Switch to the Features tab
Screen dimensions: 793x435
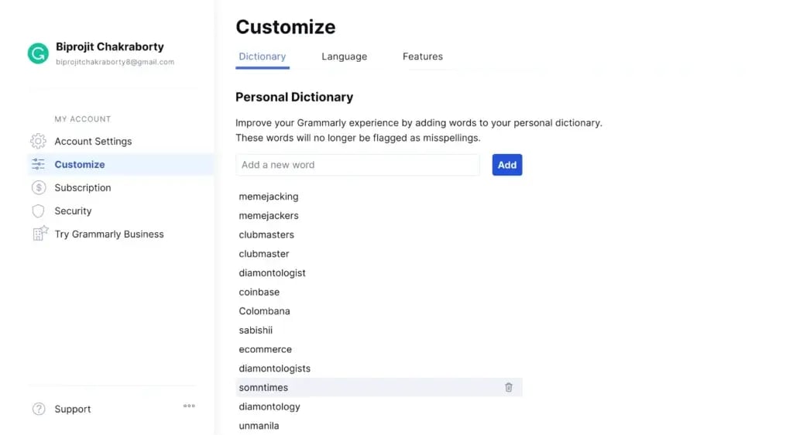[422, 57]
